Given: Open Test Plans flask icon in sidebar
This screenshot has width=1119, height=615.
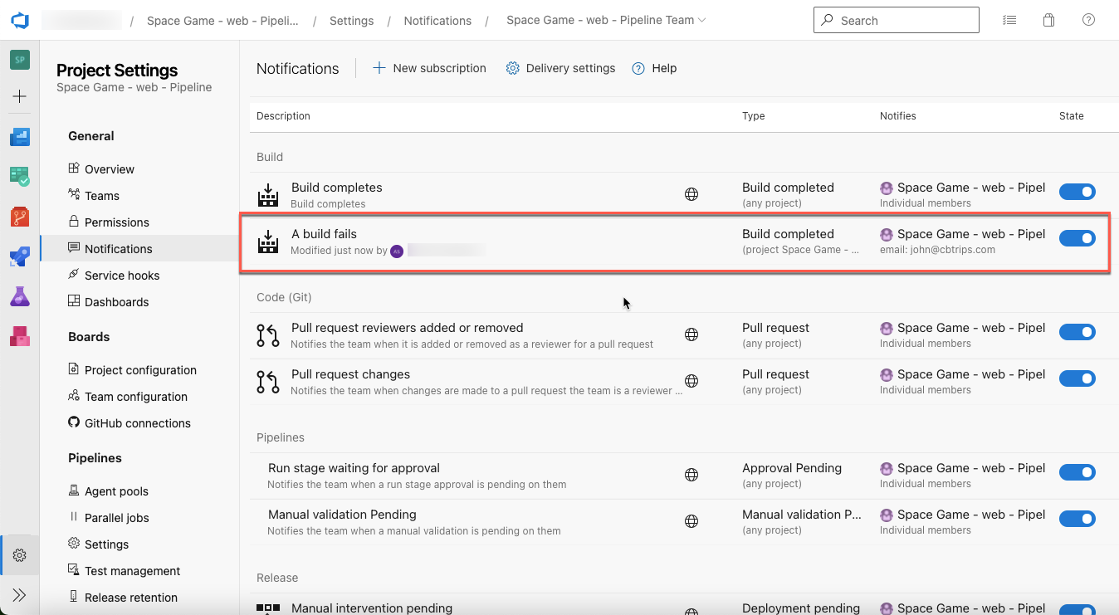Looking at the screenshot, I should [x=20, y=296].
